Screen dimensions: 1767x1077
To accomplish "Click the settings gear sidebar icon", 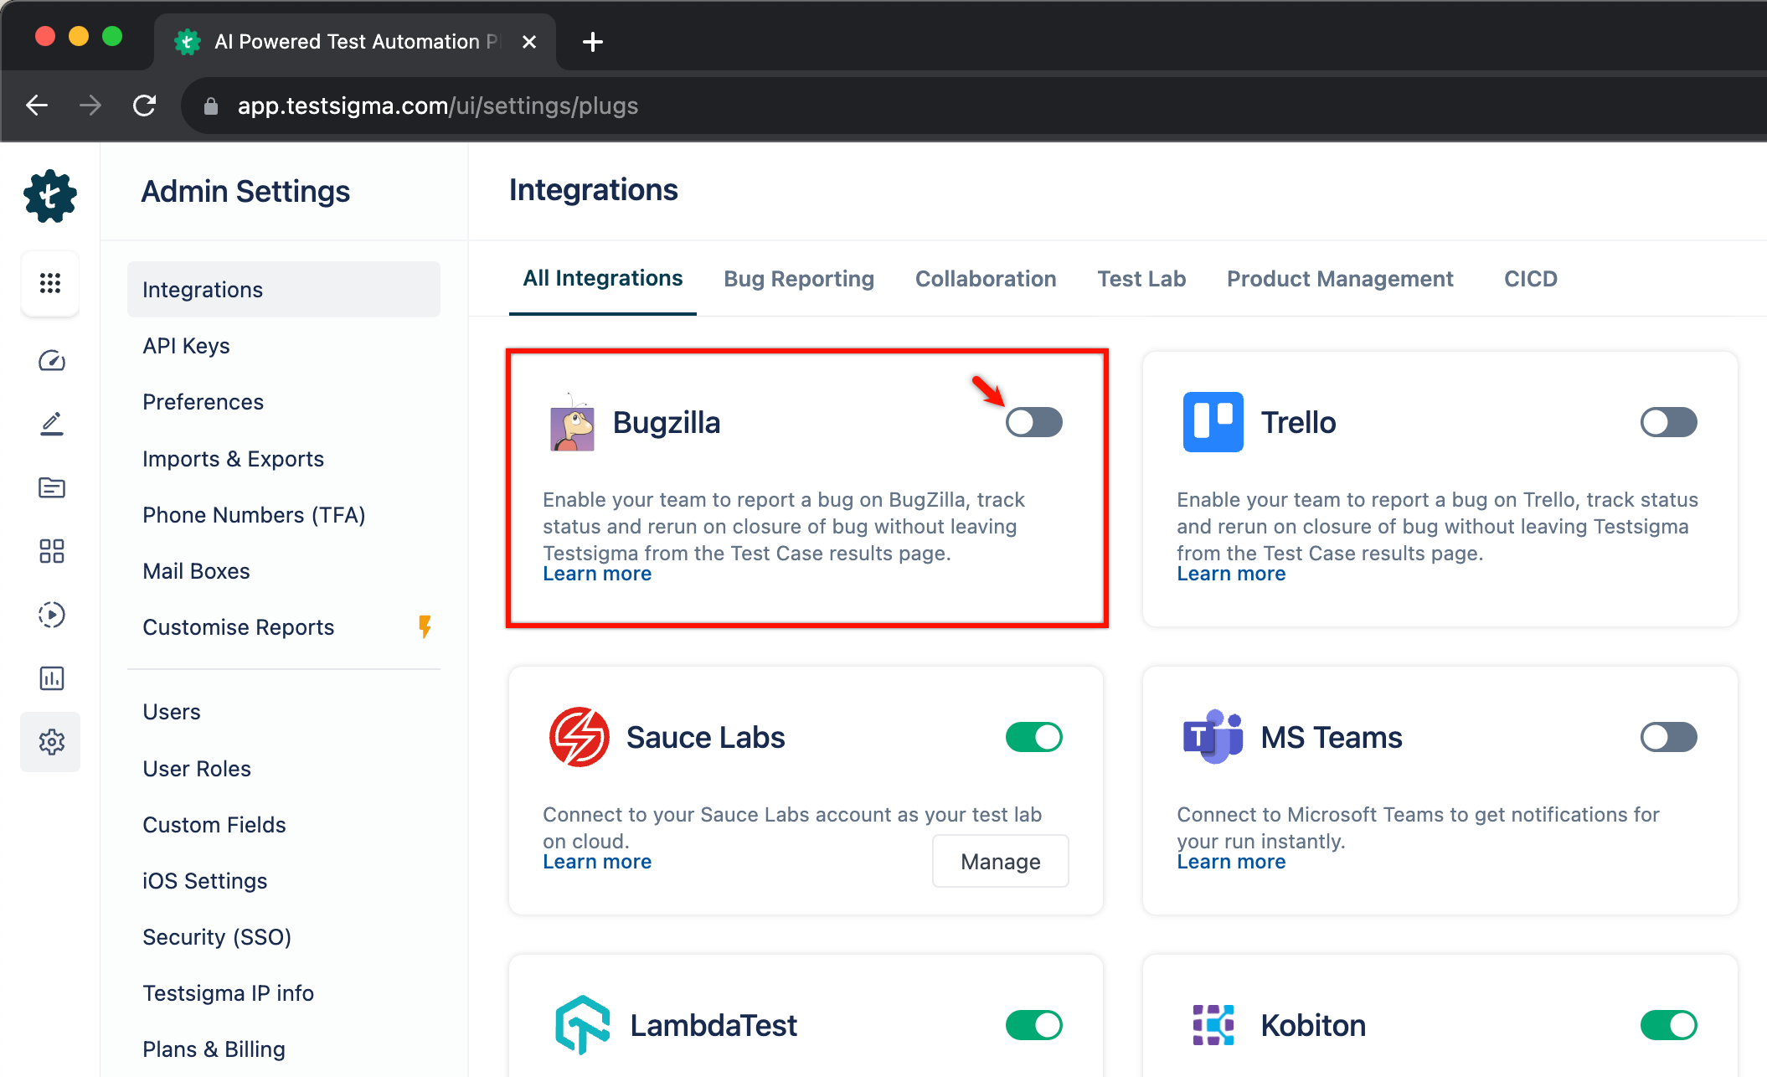I will pyautogui.click(x=51, y=742).
